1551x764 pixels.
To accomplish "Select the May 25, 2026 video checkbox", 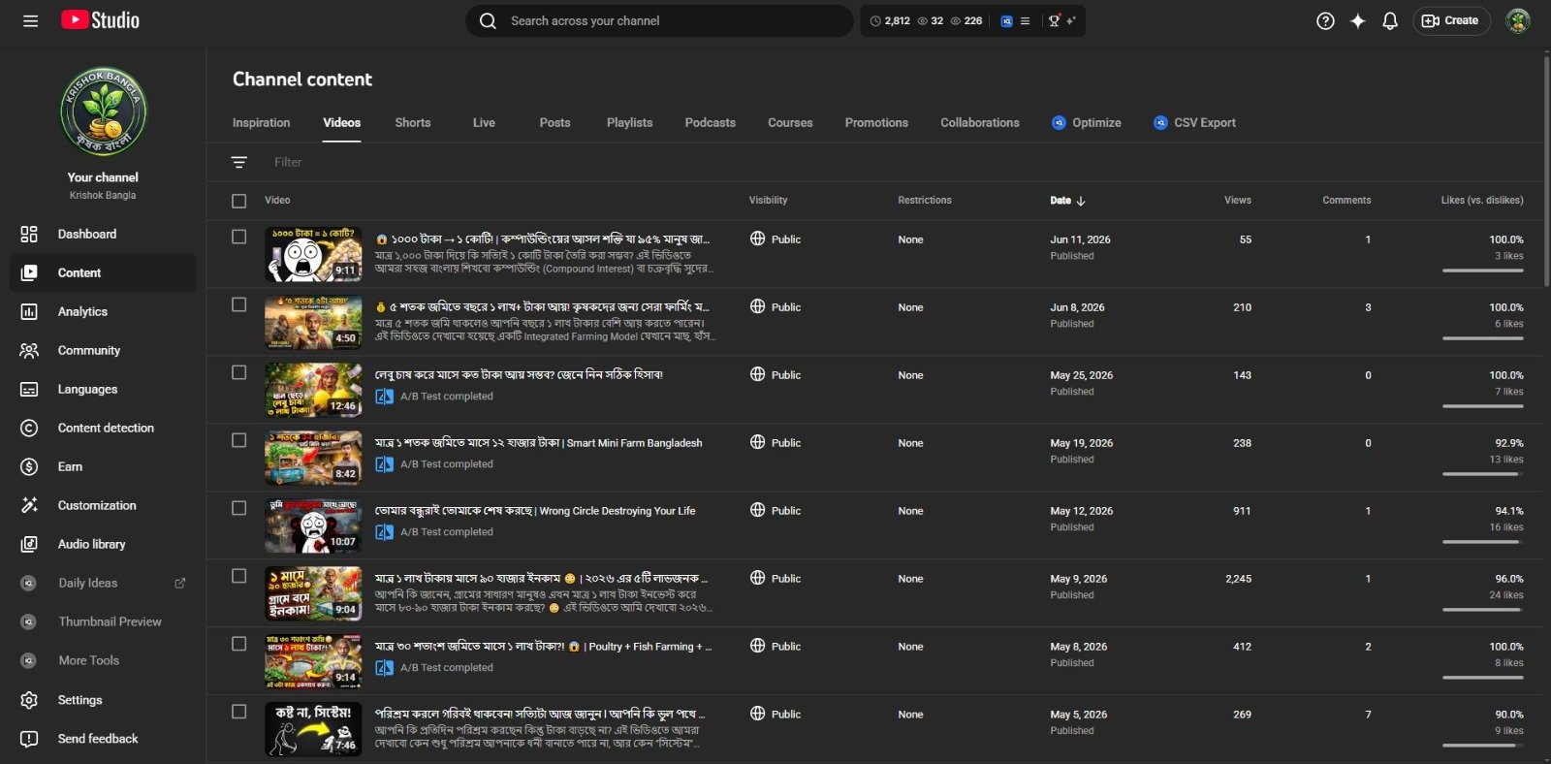I will coord(239,372).
